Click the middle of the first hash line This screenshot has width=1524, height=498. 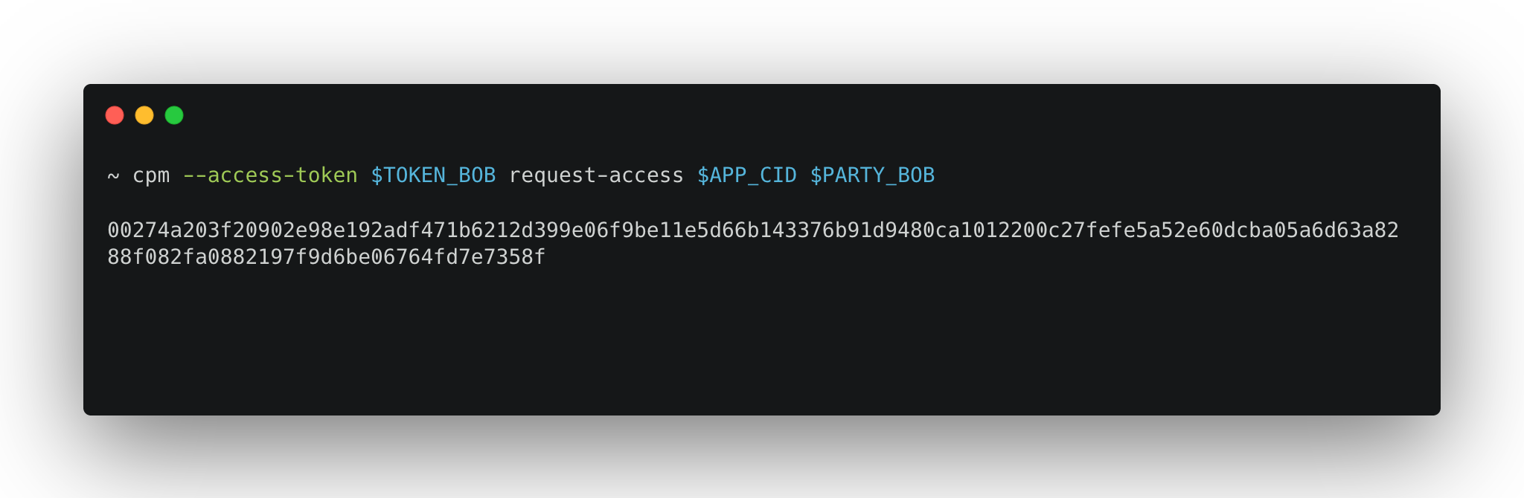click(753, 230)
